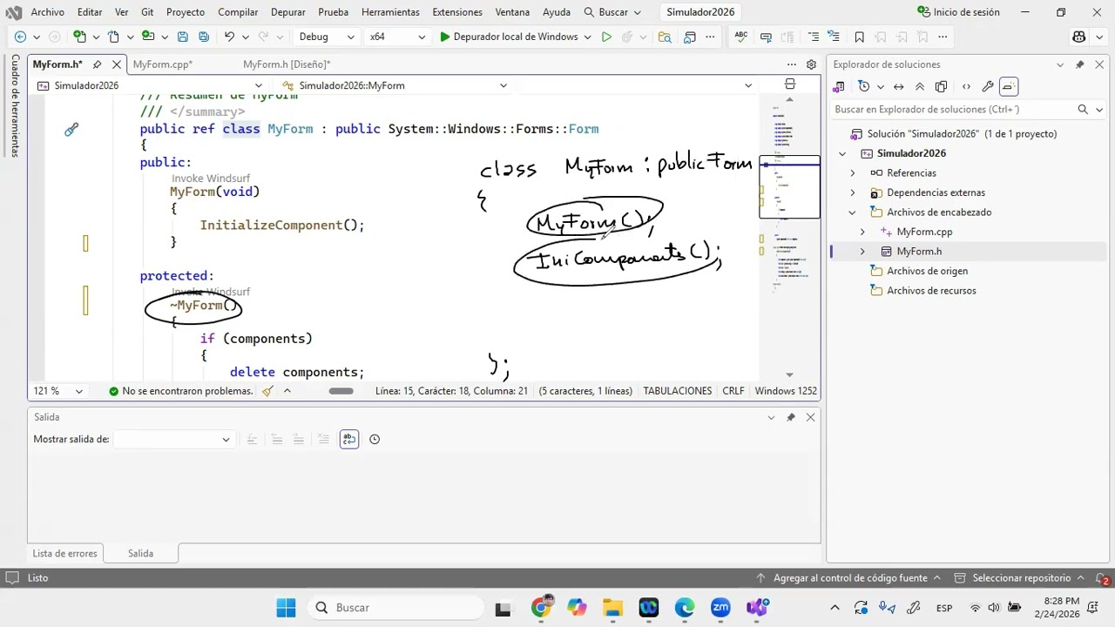Expand the MyForm.cpp tree node
This screenshot has width=1115, height=627.
pos(862,232)
